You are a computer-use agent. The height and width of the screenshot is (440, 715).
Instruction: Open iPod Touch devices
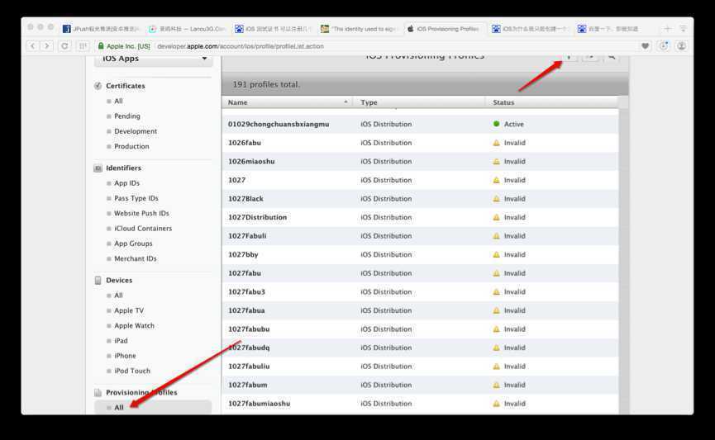pos(131,371)
